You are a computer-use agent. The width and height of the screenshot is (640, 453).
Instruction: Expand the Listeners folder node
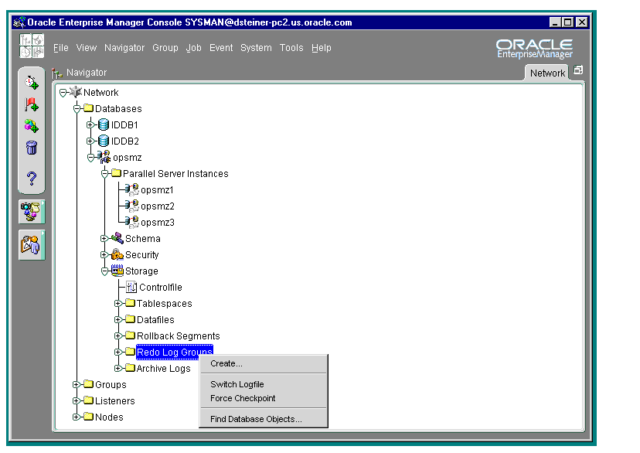77,401
